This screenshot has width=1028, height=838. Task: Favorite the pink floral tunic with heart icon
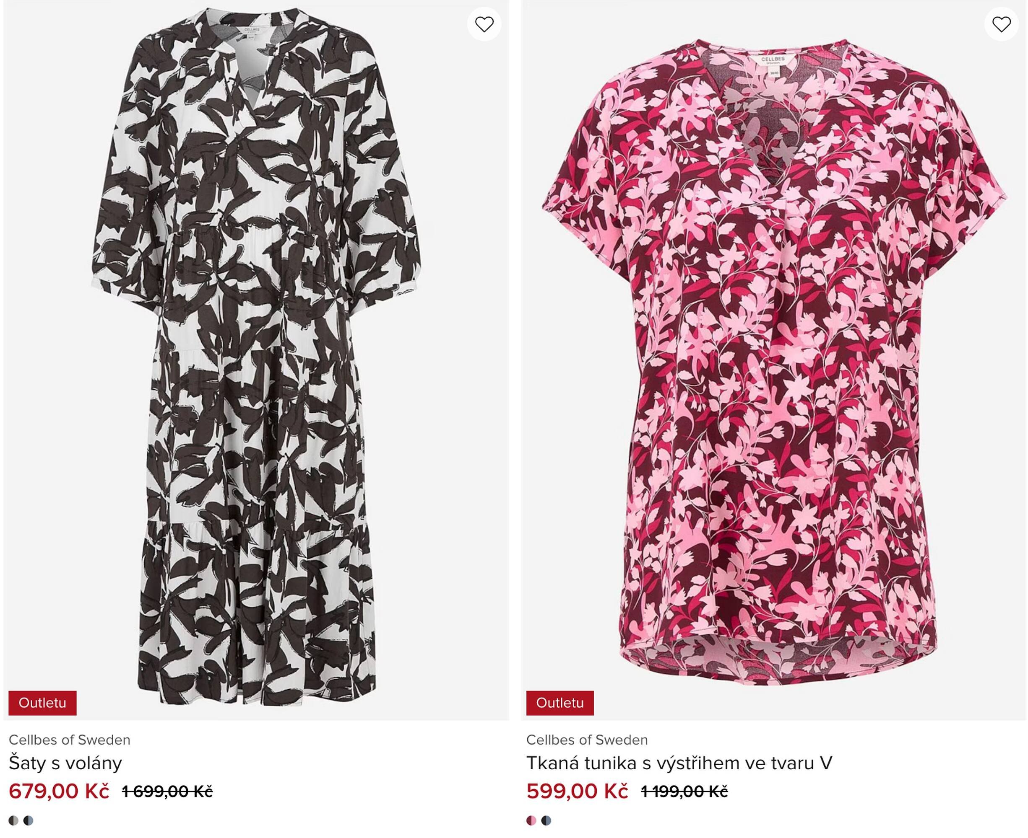coord(1001,24)
